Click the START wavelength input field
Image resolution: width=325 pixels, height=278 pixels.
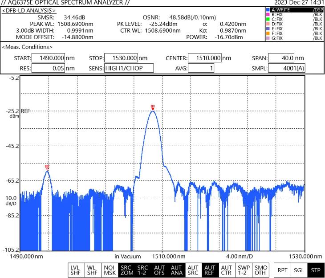coord(48,58)
